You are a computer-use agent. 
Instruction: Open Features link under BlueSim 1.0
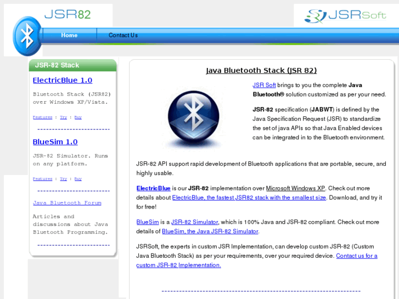pos(42,179)
